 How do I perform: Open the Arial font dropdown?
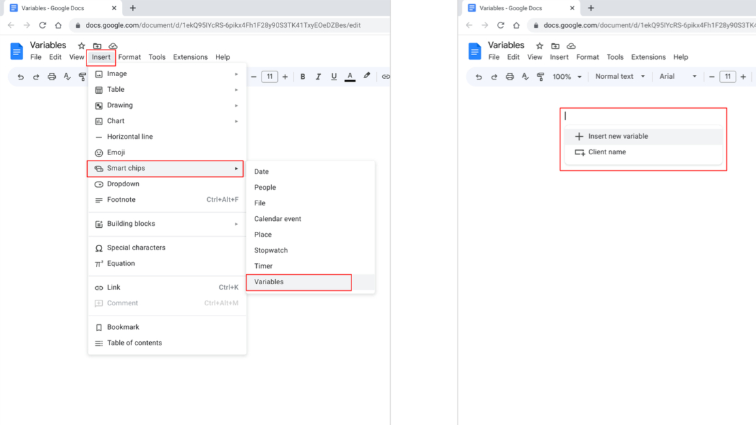coord(674,76)
